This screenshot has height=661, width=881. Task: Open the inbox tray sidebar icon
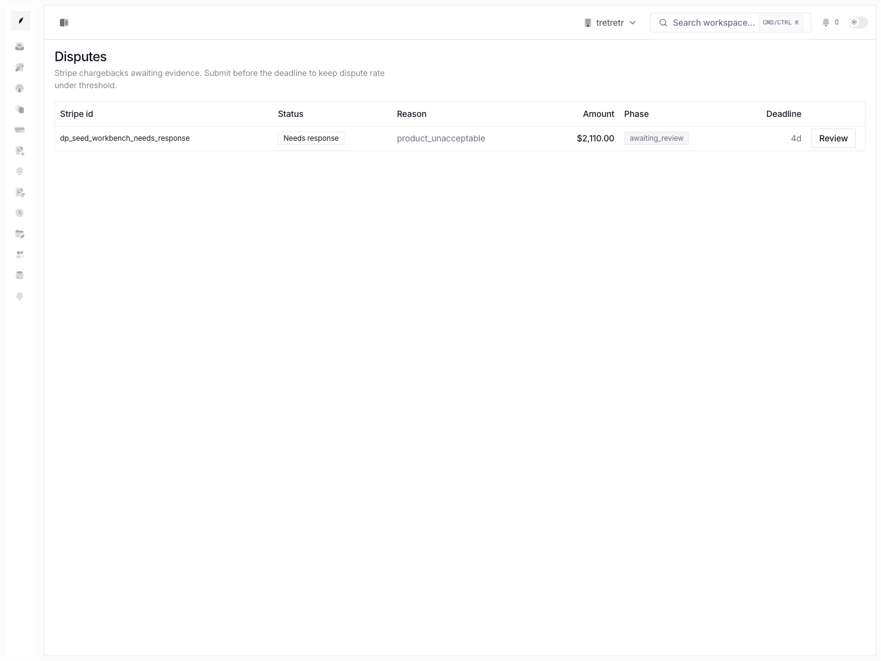[20, 47]
